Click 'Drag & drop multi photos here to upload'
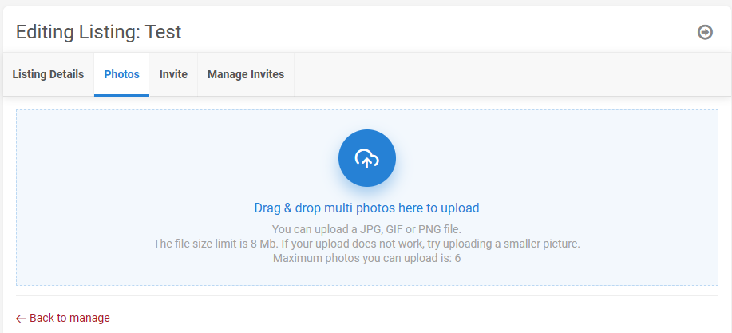The height and width of the screenshot is (333, 732). pos(366,208)
